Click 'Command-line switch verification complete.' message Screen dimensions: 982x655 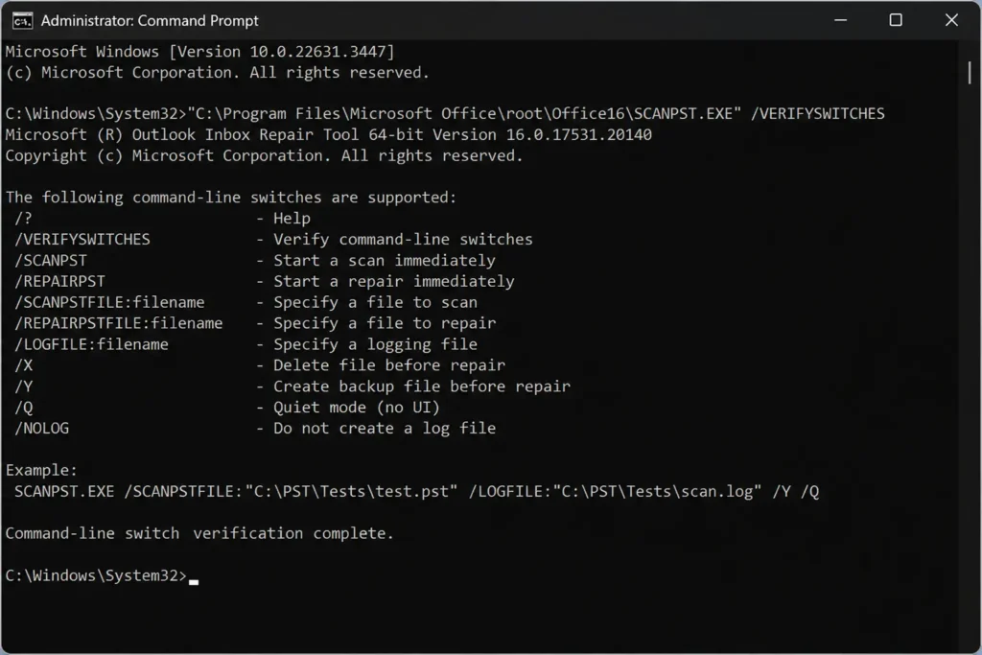point(199,533)
